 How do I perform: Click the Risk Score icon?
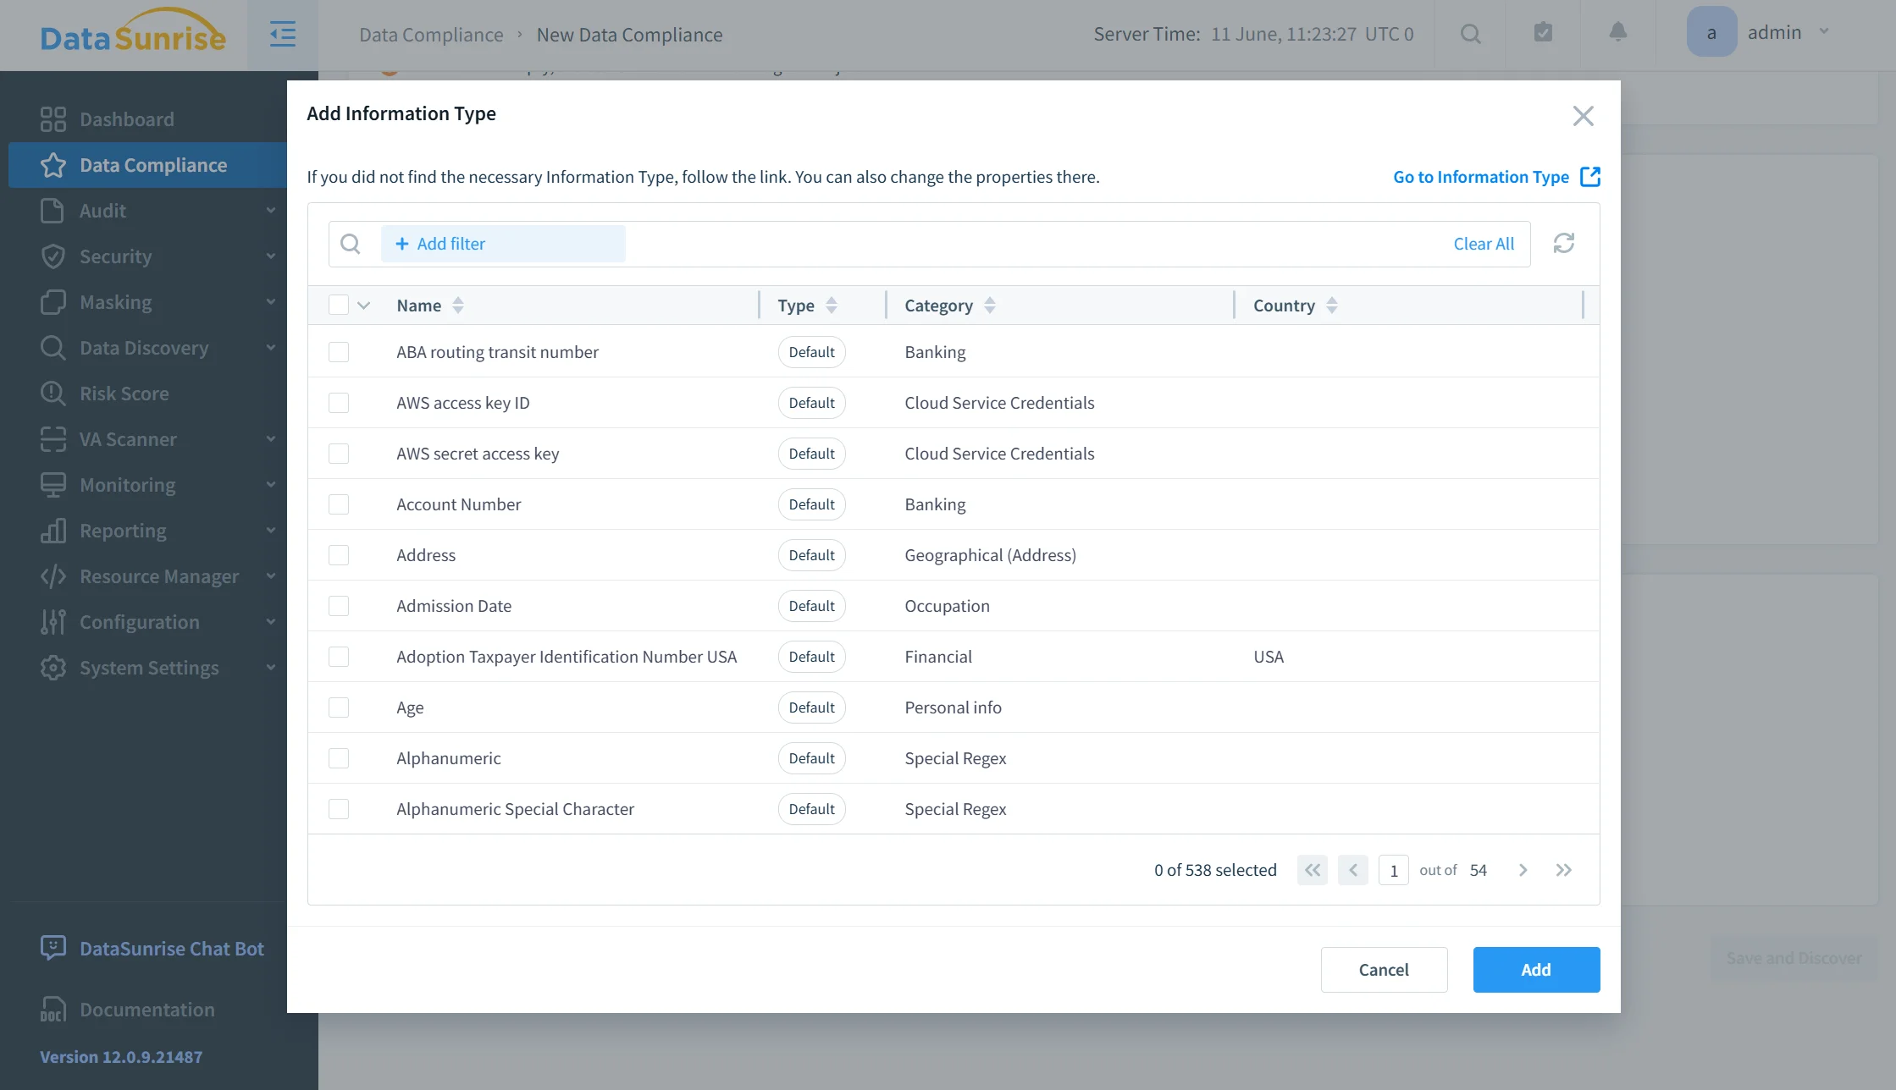(53, 394)
